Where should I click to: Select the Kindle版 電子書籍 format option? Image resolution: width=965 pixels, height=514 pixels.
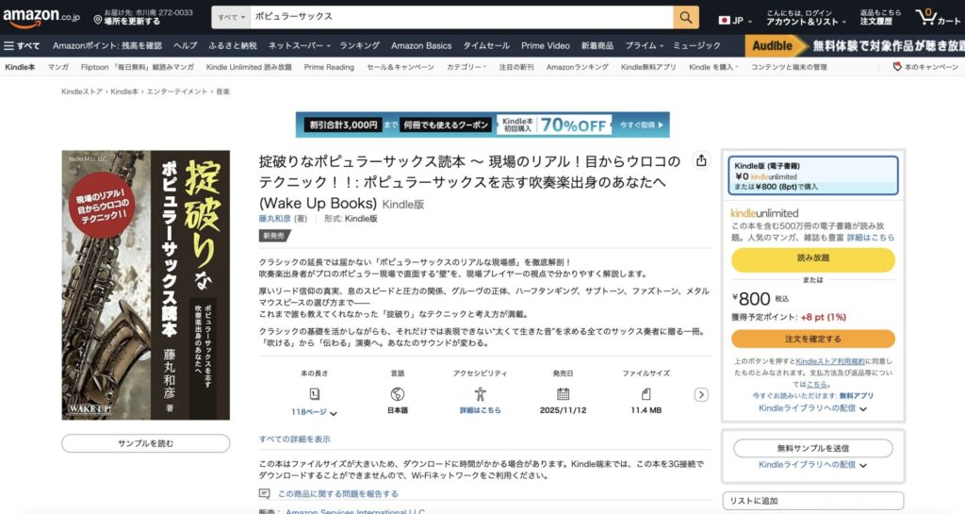pos(813,175)
